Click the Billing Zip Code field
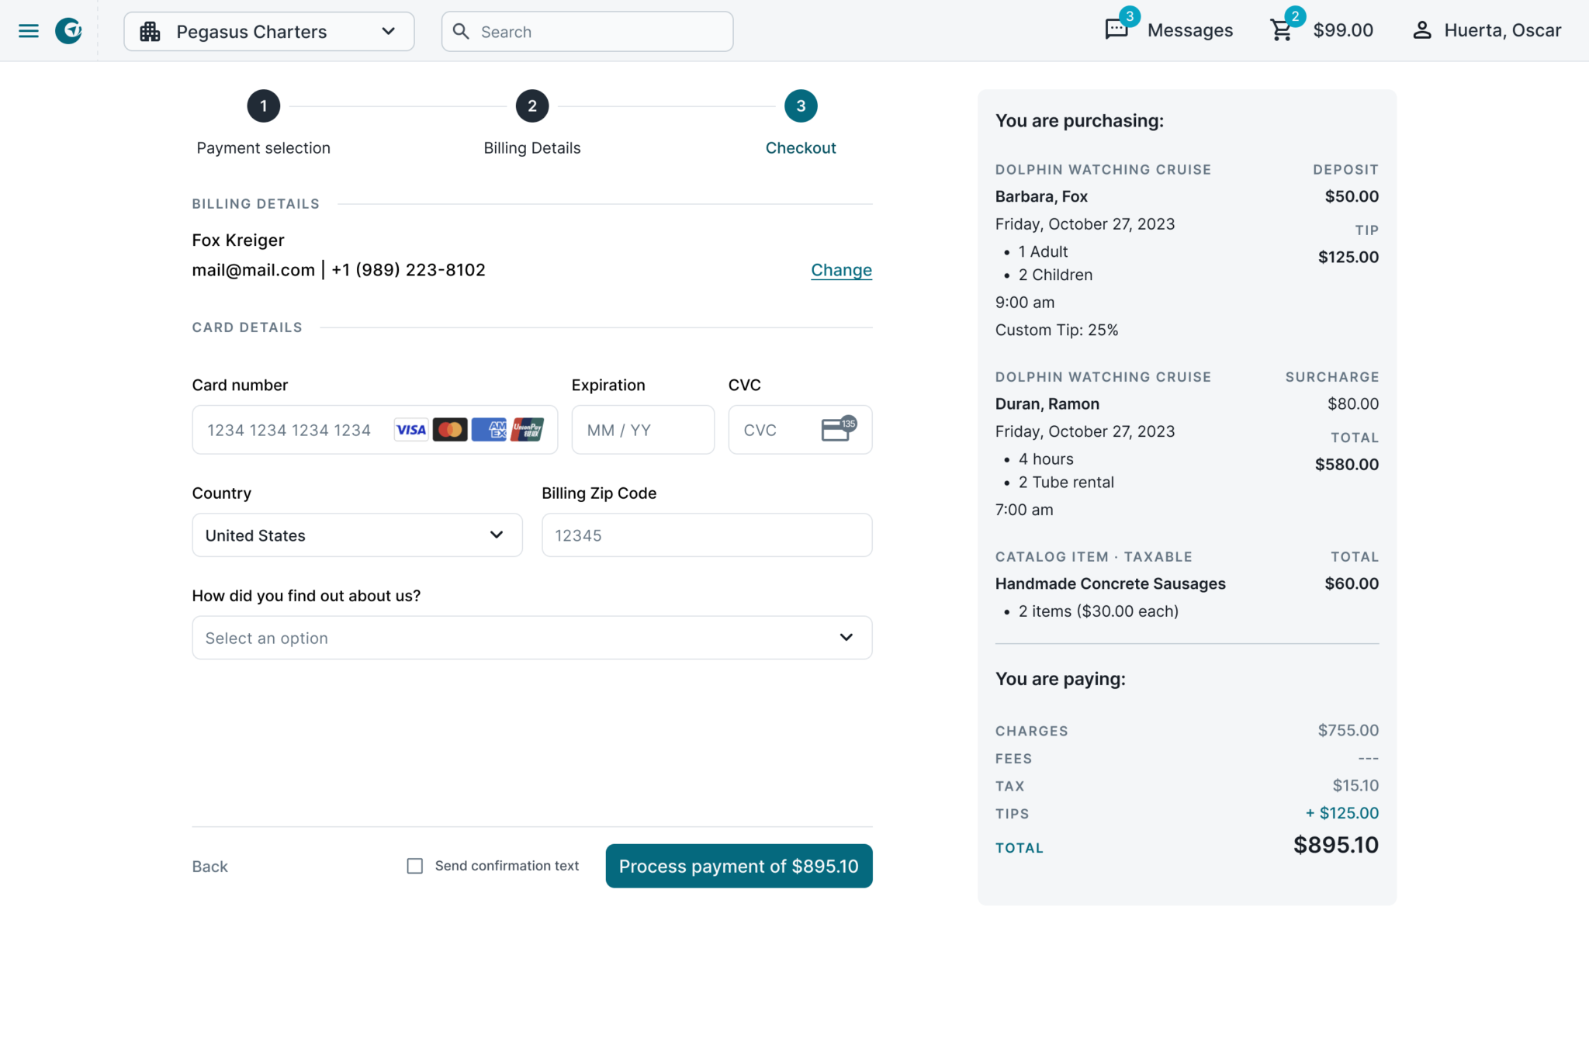1589x1059 pixels. coord(706,535)
